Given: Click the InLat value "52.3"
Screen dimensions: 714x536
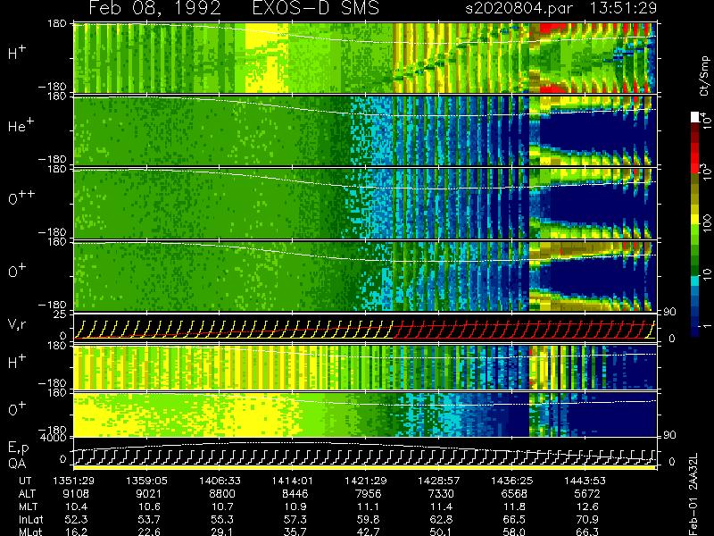Looking at the screenshot, I should click(77, 519).
